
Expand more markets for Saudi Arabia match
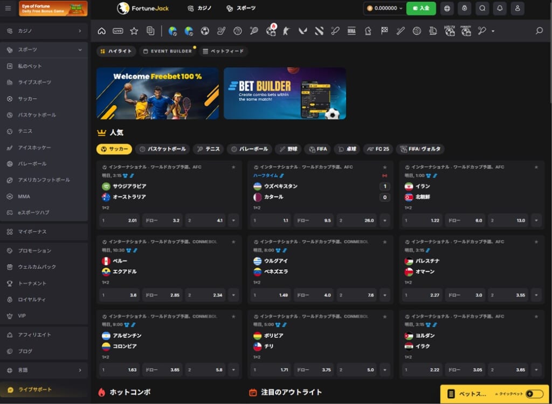click(233, 221)
